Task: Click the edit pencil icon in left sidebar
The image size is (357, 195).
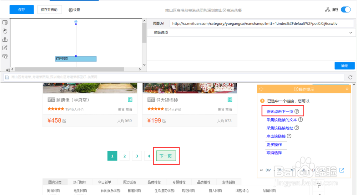Action: [5, 48]
